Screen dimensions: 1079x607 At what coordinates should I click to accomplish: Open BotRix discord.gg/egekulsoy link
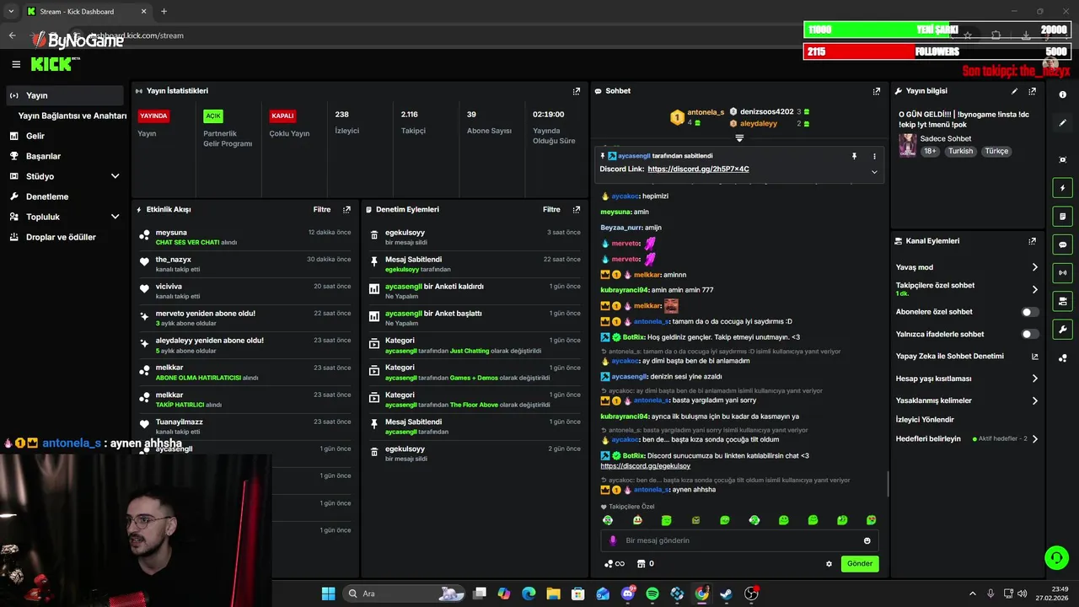[646, 466]
